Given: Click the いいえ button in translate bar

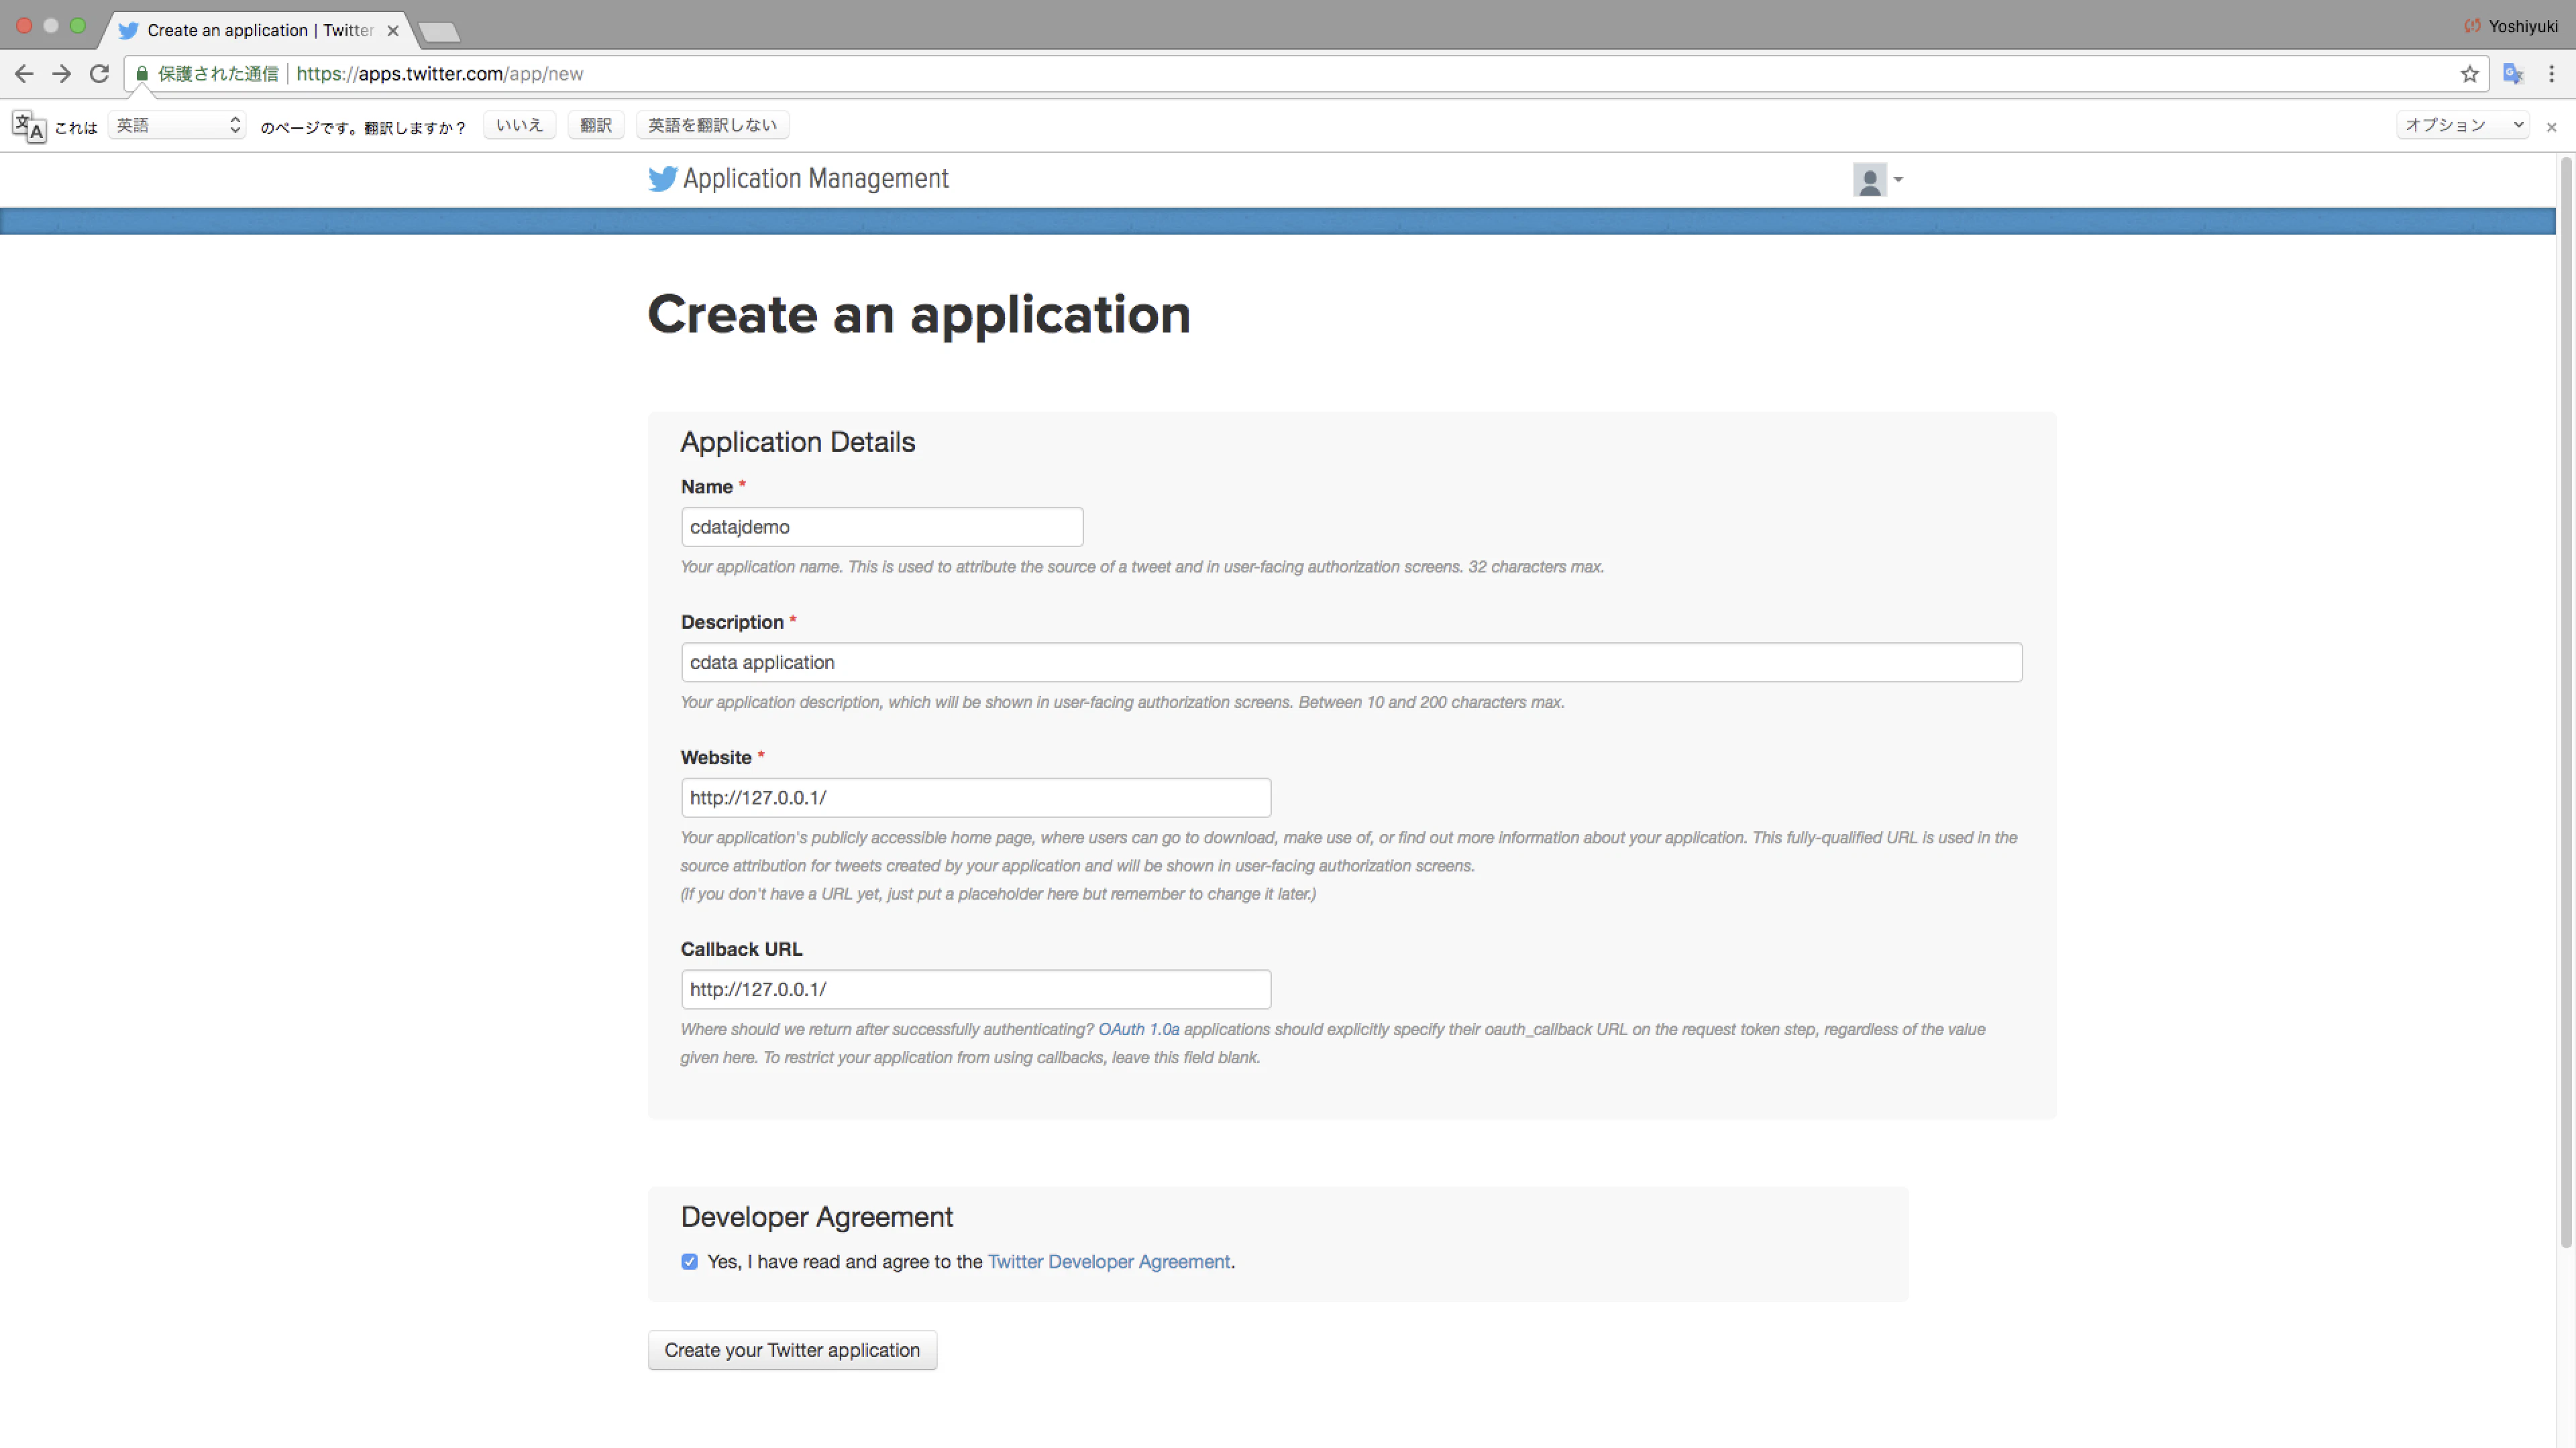Looking at the screenshot, I should 519,125.
